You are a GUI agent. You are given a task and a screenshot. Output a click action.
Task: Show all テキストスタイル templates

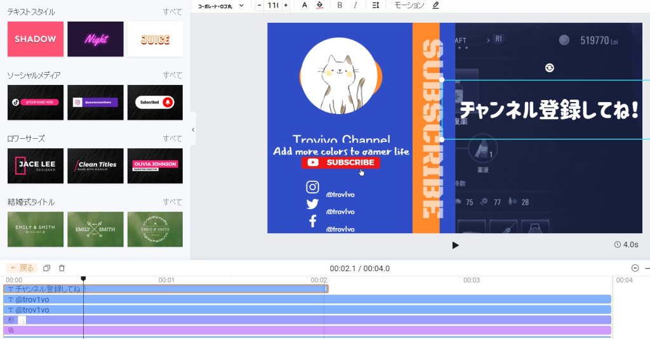(x=172, y=12)
